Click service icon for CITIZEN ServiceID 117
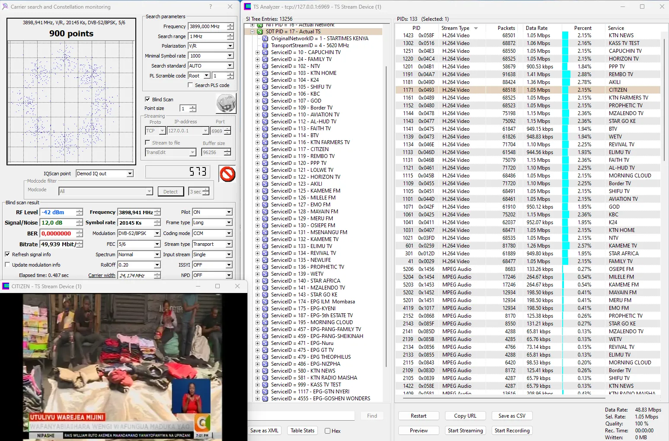This screenshot has width=669, height=441. [265, 149]
